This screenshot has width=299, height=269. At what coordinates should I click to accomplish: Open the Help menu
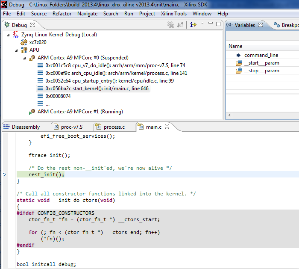pyautogui.click(x=223, y=14)
